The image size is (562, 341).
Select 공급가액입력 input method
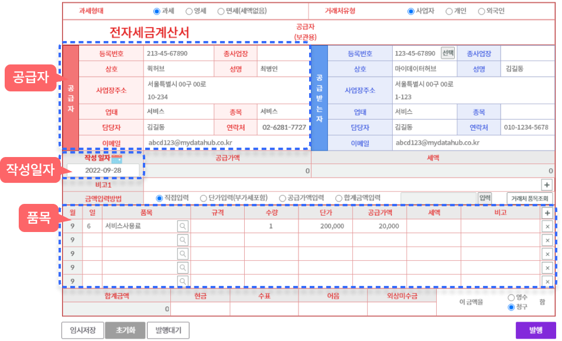282,198
